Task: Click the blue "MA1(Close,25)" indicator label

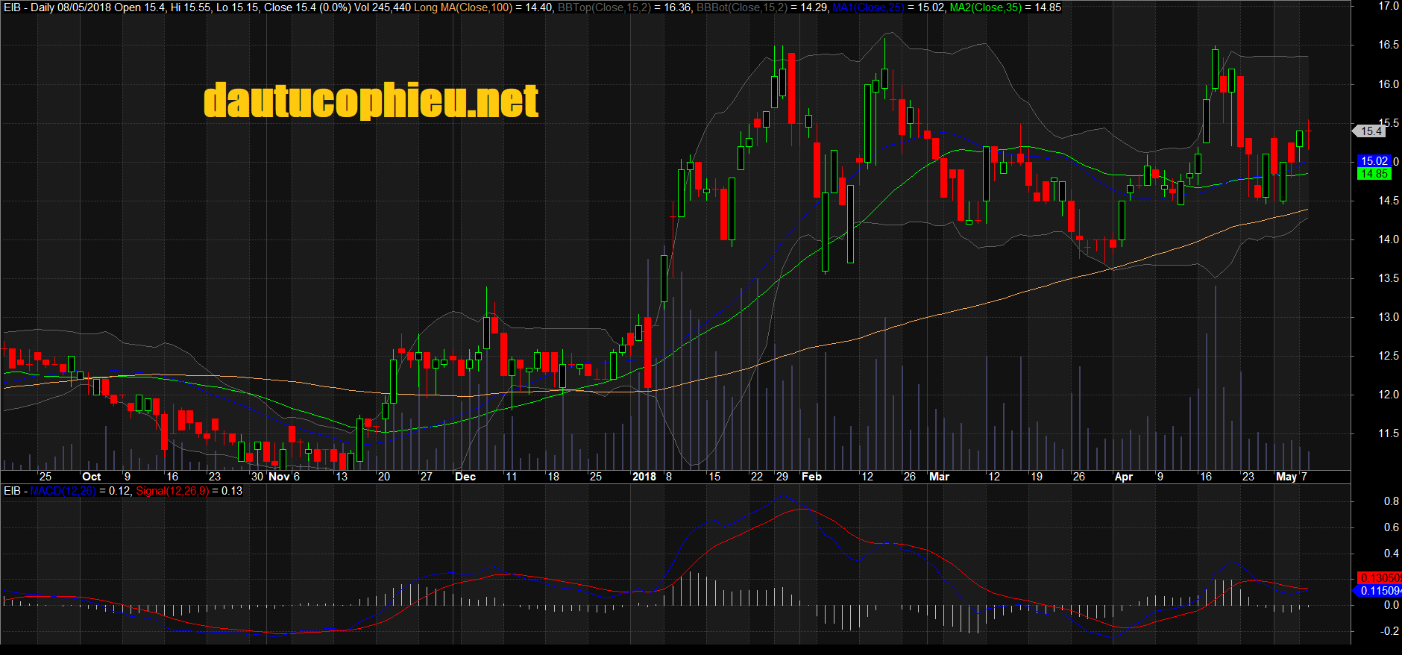Action: (x=868, y=7)
